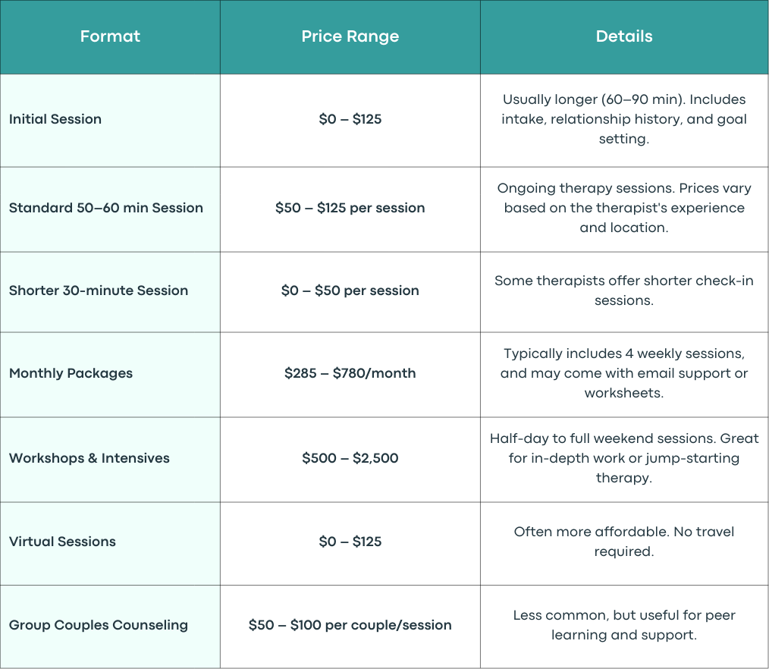769x669 pixels.
Task: Click the Group Couples Counseling label
Action: tap(99, 625)
